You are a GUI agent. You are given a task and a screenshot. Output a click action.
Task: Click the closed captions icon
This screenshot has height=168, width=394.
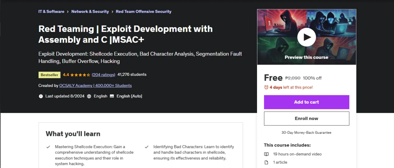point(112,96)
